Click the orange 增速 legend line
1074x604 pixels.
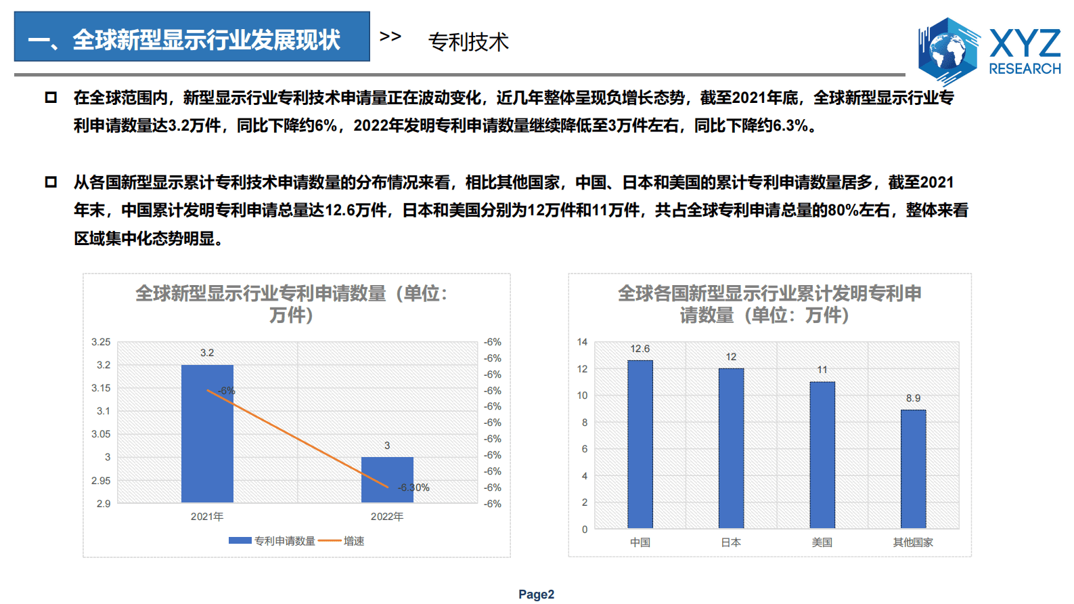[x=330, y=540]
